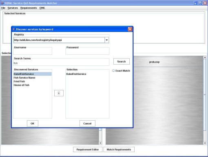The width and height of the screenshot is (208, 157).
Task: Click the Search button
Action: [x=122, y=61]
